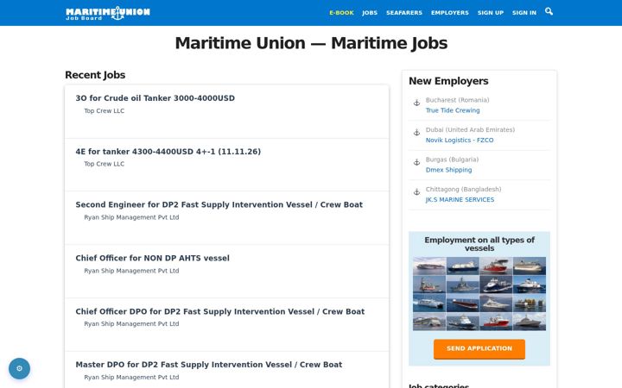Click the Chittagong (Bangladesh) location text
Viewport: 622px width, 388px height.
tap(463, 189)
